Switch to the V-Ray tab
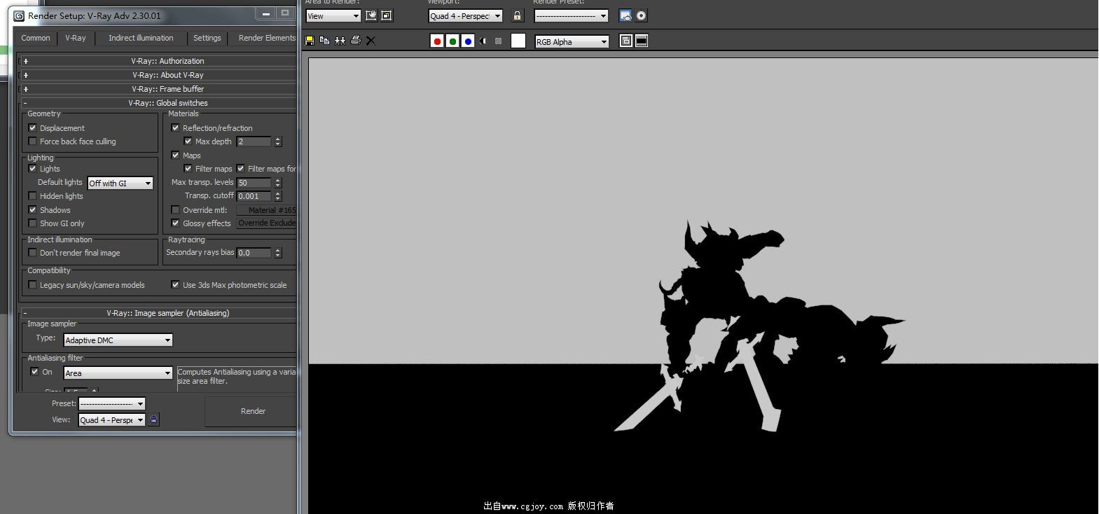1099x514 pixels. click(x=76, y=38)
